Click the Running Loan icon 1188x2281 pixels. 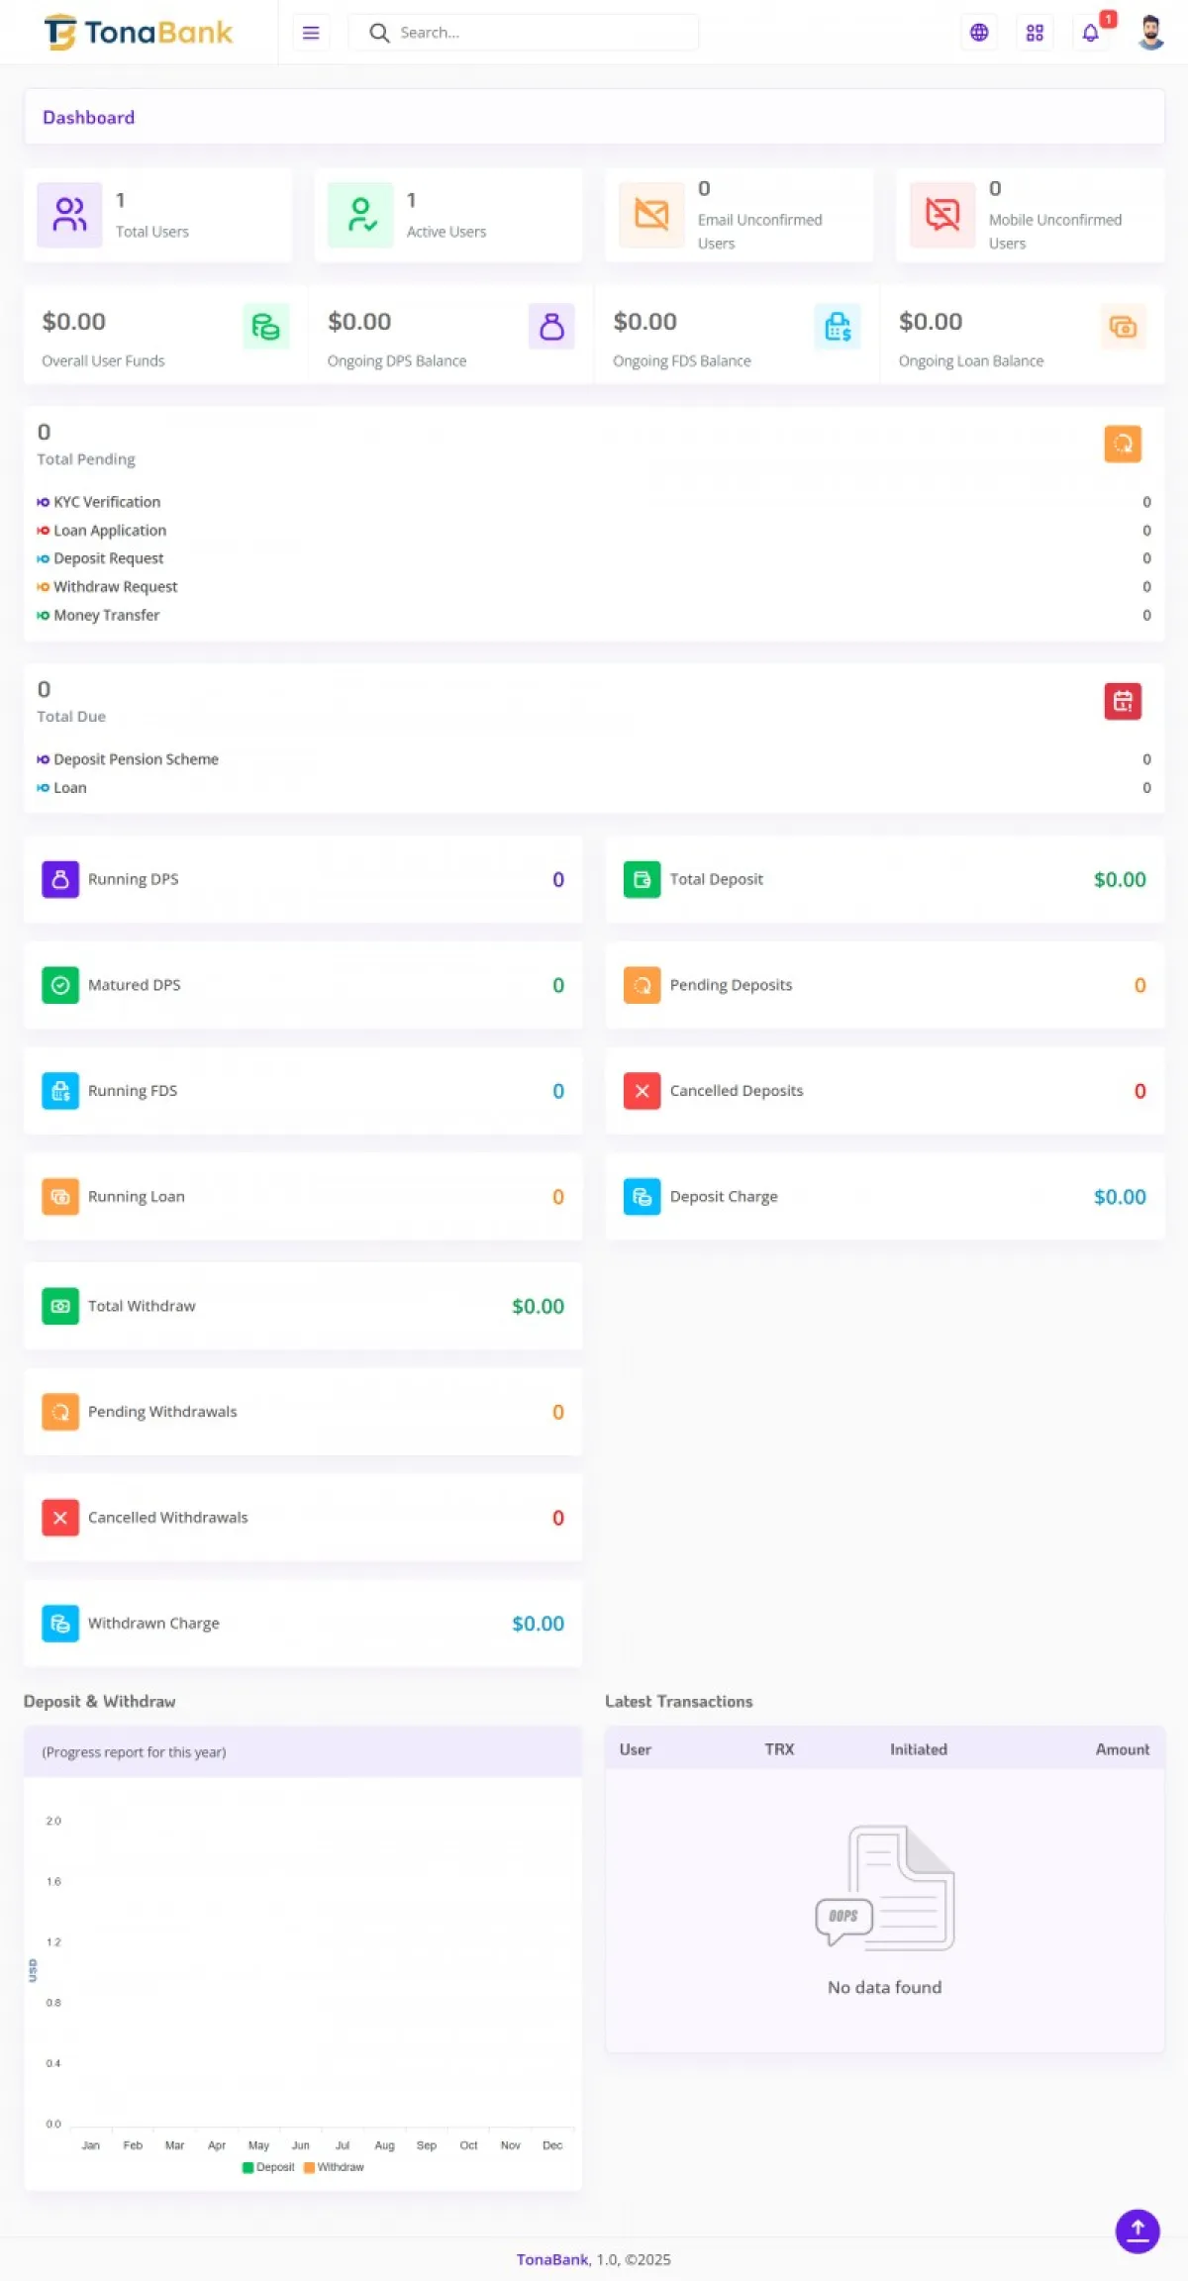pos(60,1197)
